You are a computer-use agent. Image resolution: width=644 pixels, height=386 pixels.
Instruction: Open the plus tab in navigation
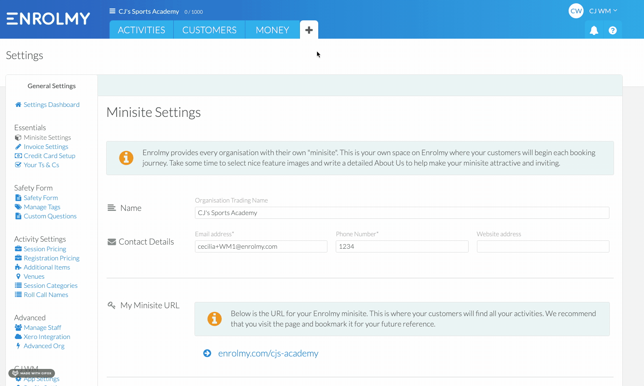[x=309, y=30]
